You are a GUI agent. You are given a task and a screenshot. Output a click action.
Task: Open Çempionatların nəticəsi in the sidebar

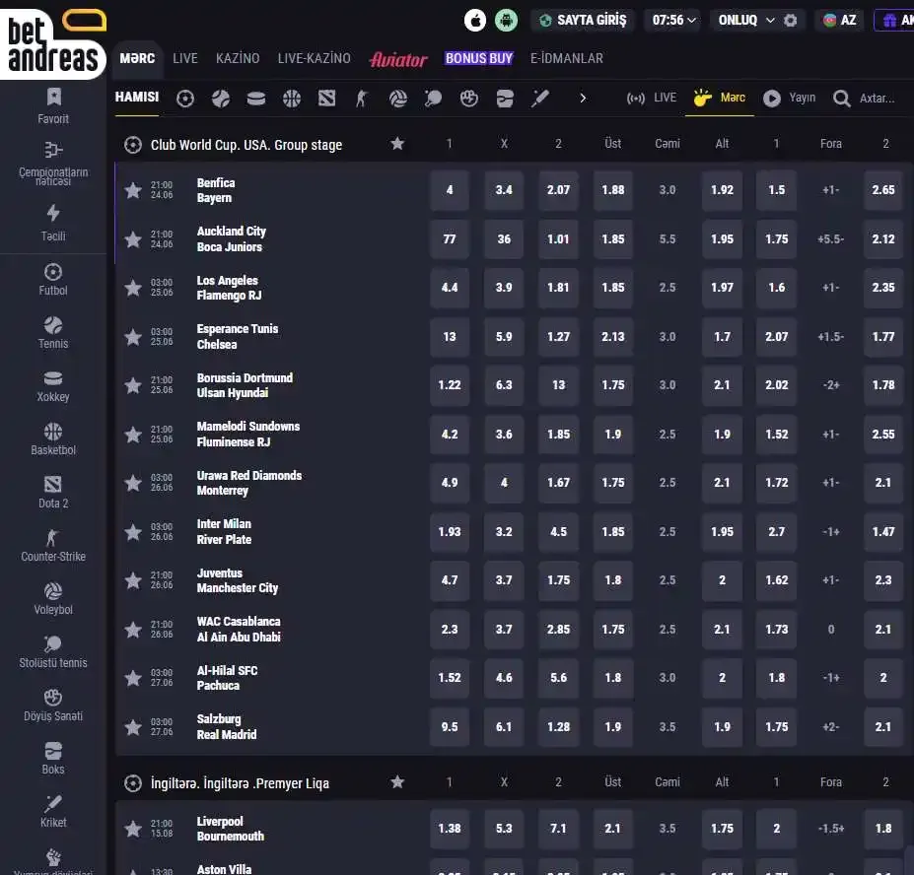(53, 164)
